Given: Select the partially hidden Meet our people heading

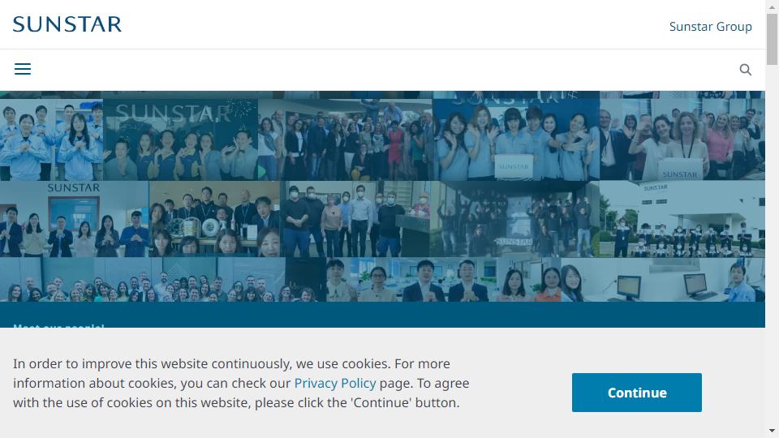Looking at the screenshot, I should point(58,325).
